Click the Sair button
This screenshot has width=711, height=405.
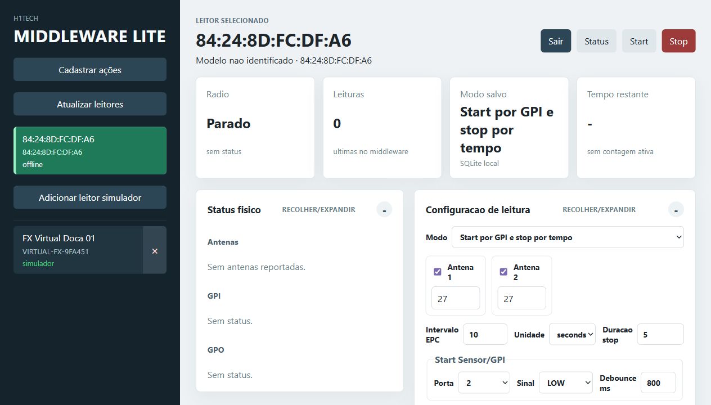[x=556, y=41]
